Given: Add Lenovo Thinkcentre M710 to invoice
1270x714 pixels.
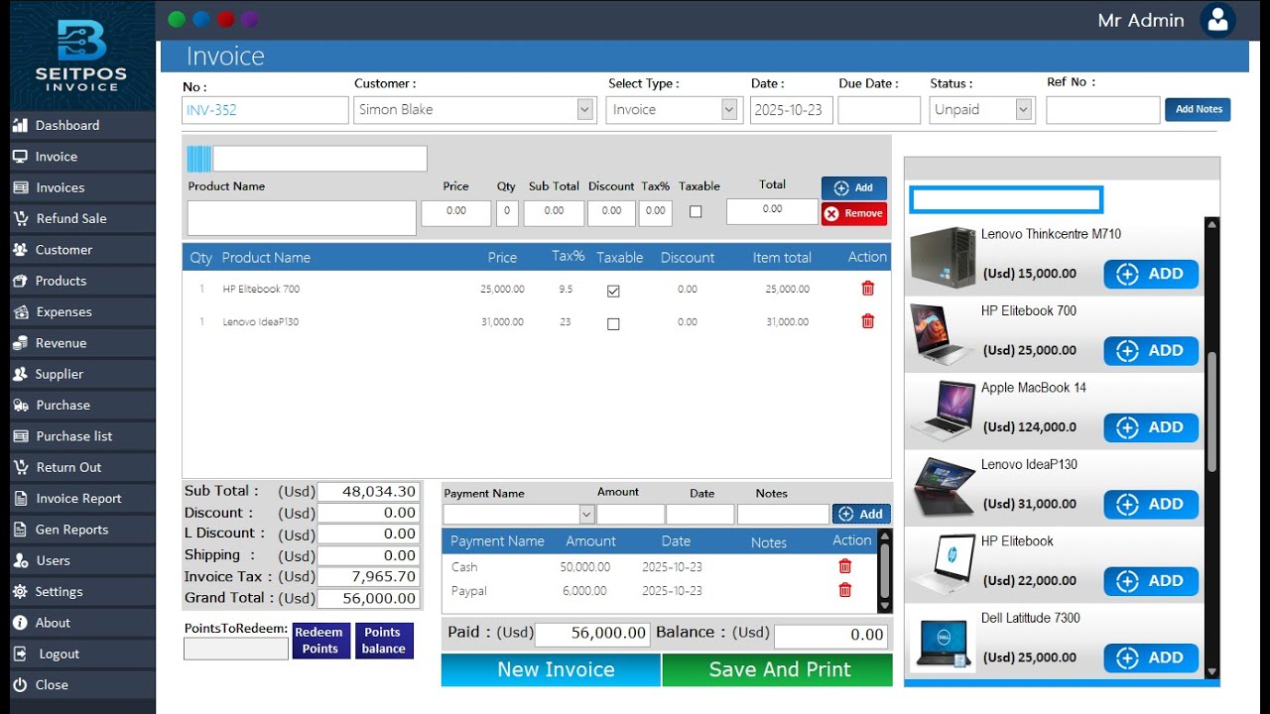Looking at the screenshot, I should pos(1151,274).
